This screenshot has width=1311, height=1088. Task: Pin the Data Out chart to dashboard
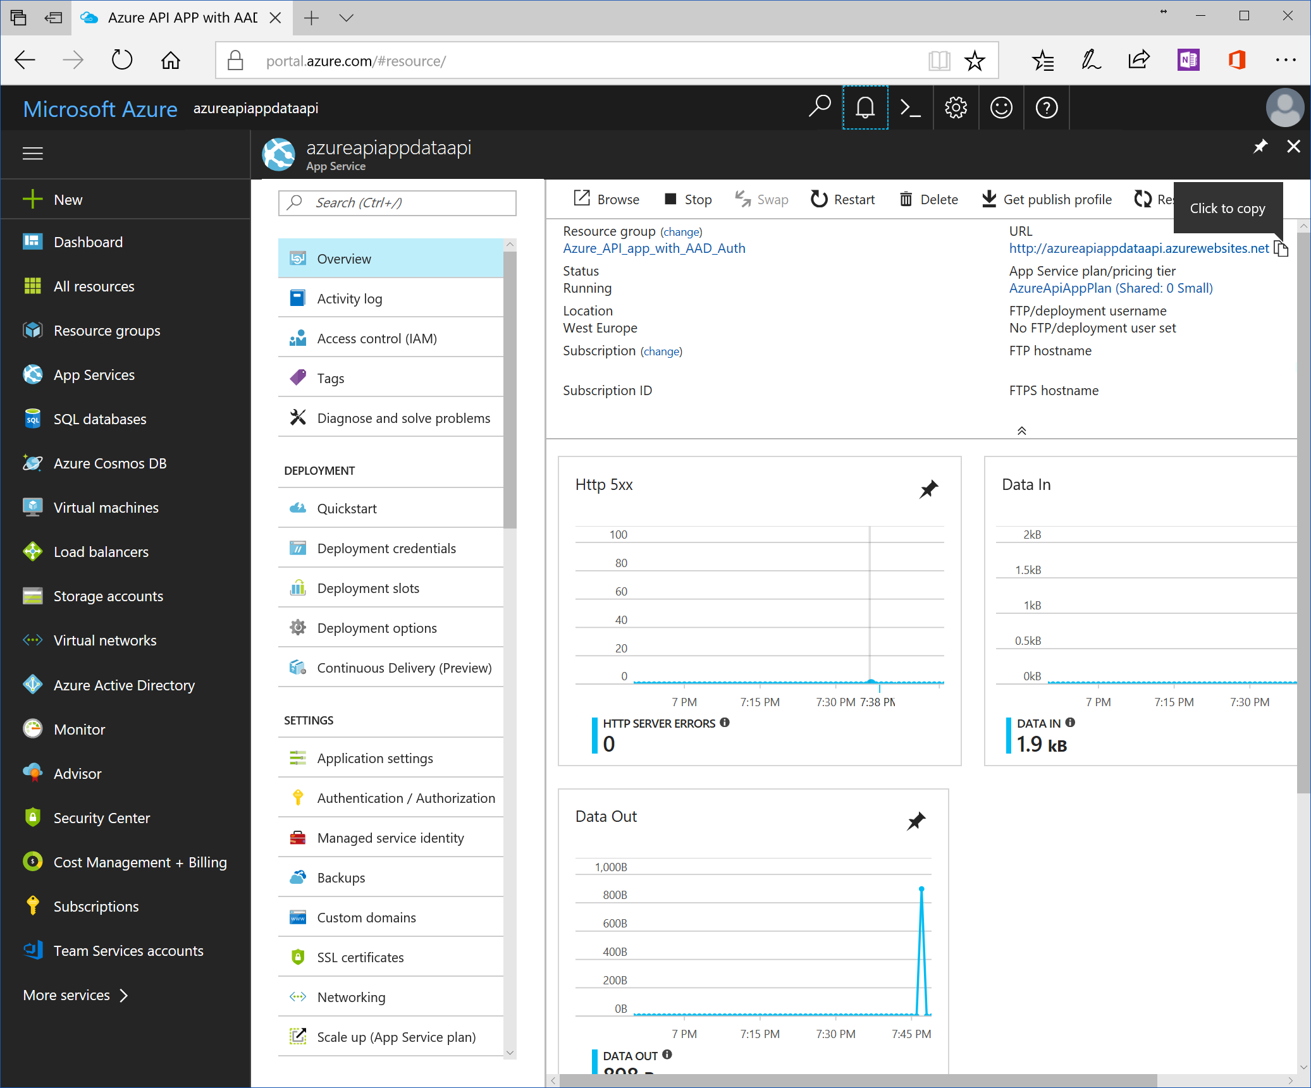click(x=916, y=821)
